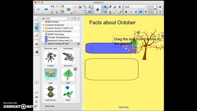Screen dimensions: 197x111
Task: Open the Gallery tab in the sidebar
Action: [x=37, y=27]
